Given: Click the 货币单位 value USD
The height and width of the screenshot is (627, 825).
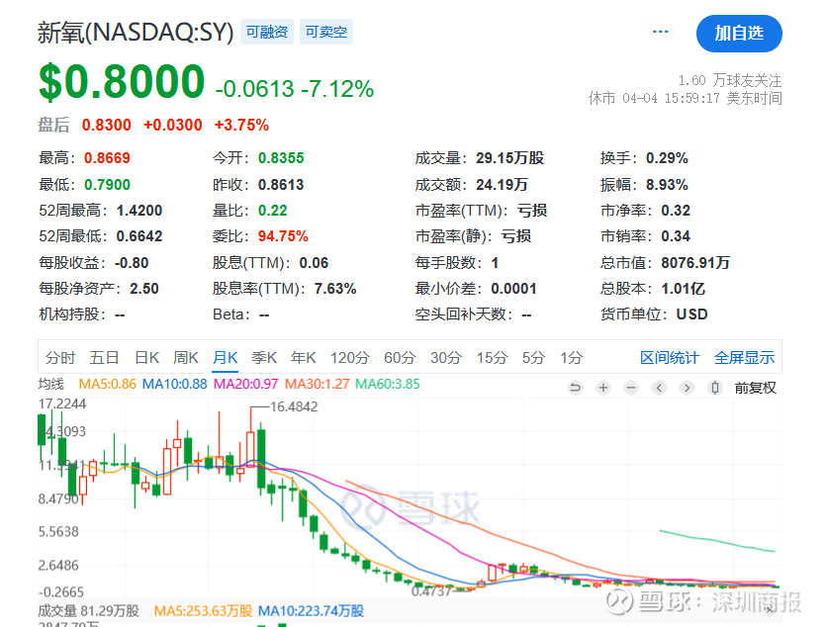Looking at the screenshot, I should (x=691, y=314).
